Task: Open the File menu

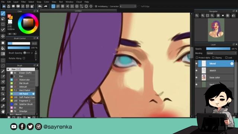Action: (3, 2)
